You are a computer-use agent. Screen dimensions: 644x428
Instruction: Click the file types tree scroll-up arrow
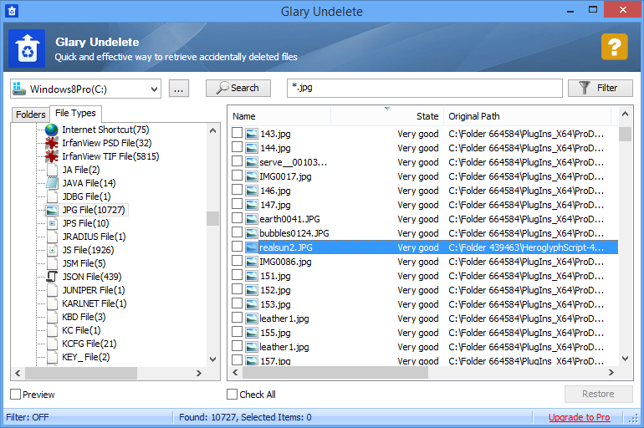pyautogui.click(x=212, y=130)
